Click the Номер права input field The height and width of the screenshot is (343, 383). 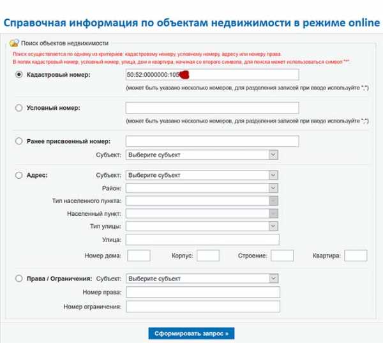tap(202, 293)
